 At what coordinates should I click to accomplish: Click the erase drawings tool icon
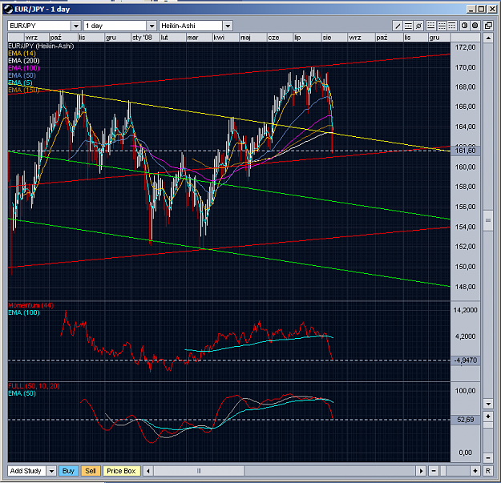(x=418, y=26)
